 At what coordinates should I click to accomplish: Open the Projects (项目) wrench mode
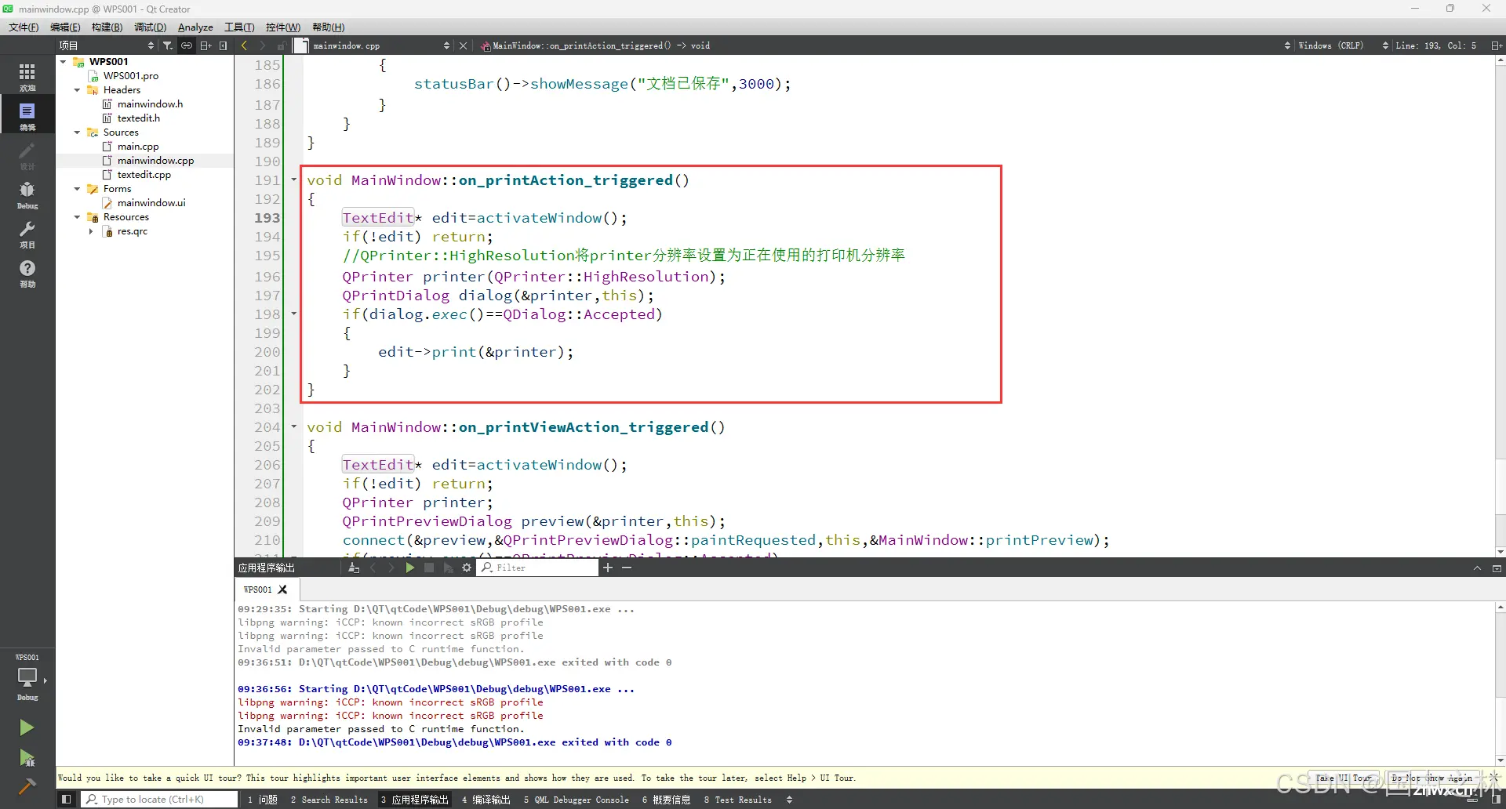click(x=27, y=234)
